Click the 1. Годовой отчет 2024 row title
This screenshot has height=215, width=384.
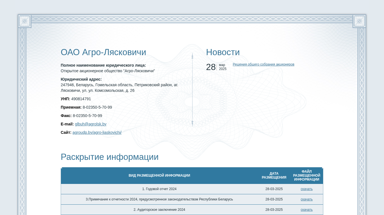tap(159, 189)
